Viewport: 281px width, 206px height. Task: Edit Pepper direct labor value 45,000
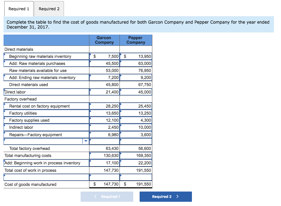click(x=136, y=92)
